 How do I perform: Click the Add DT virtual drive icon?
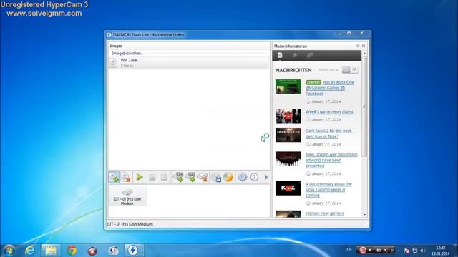click(x=178, y=177)
